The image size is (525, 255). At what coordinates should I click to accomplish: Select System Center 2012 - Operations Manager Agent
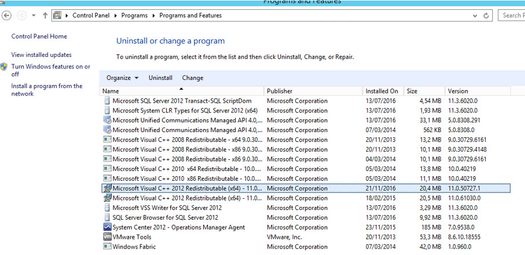[x=179, y=227]
